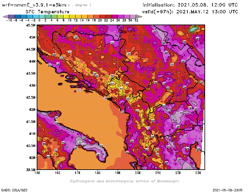Click the 43.5N latitude axis label
The width and height of the screenshot is (249, 192).
pyautogui.click(x=31, y=73)
